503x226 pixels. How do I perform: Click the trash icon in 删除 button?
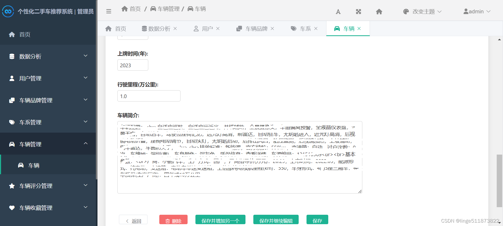[168, 221]
